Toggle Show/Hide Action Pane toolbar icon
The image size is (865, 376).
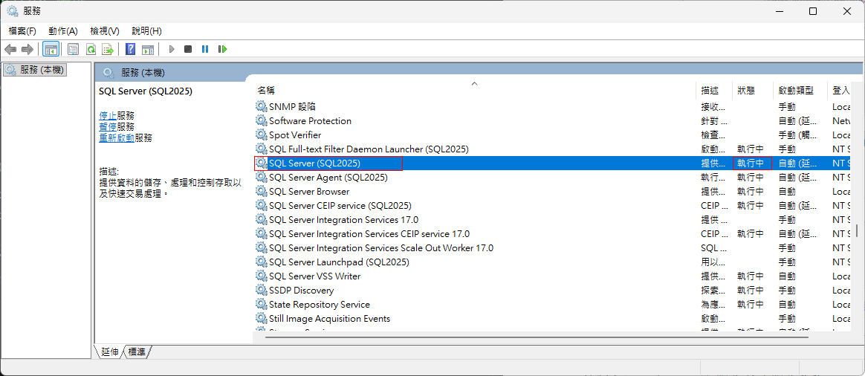point(148,50)
